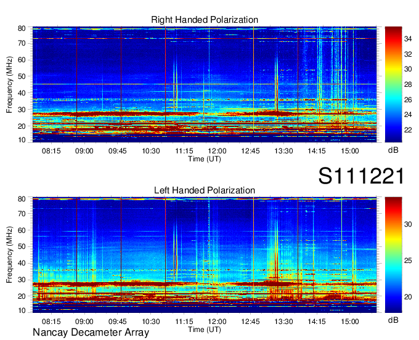Click 50 MHz tick on Right Handed plot

(x=22, y=76)
